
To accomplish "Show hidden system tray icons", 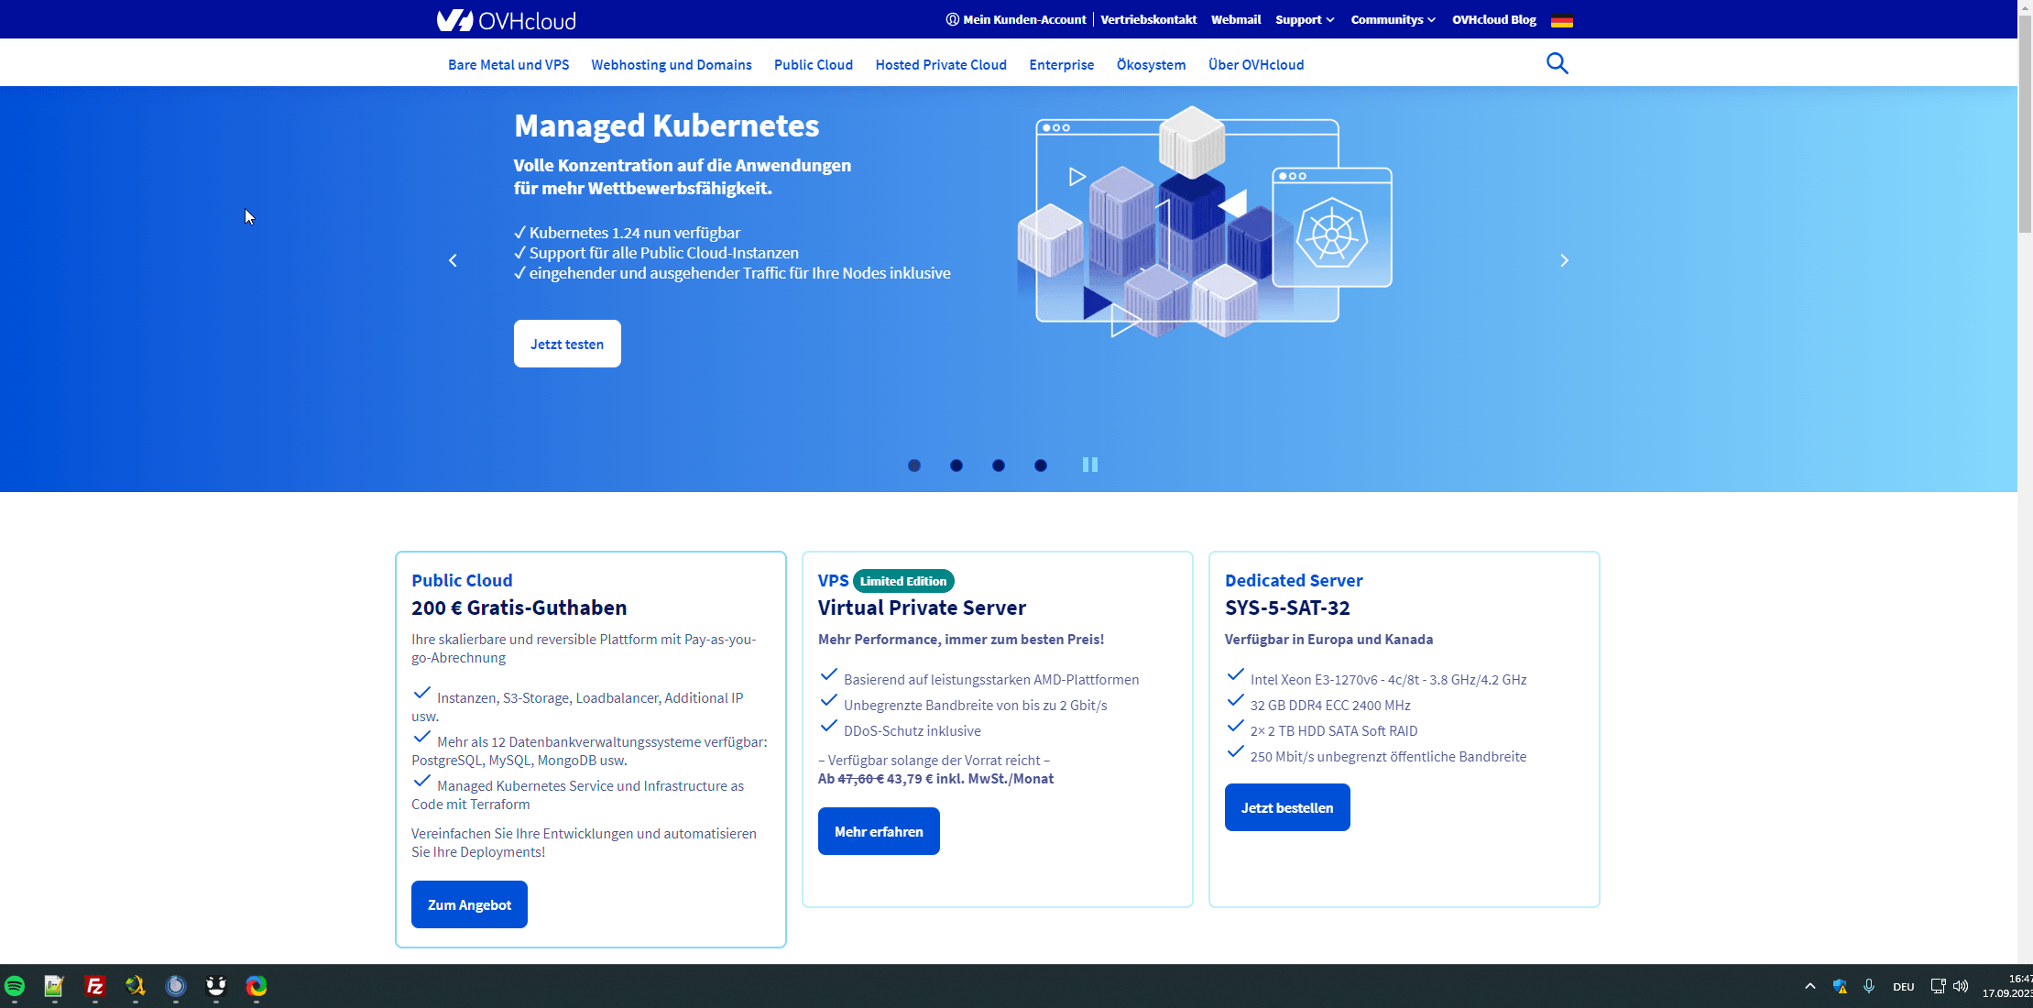I will 1809,986.
